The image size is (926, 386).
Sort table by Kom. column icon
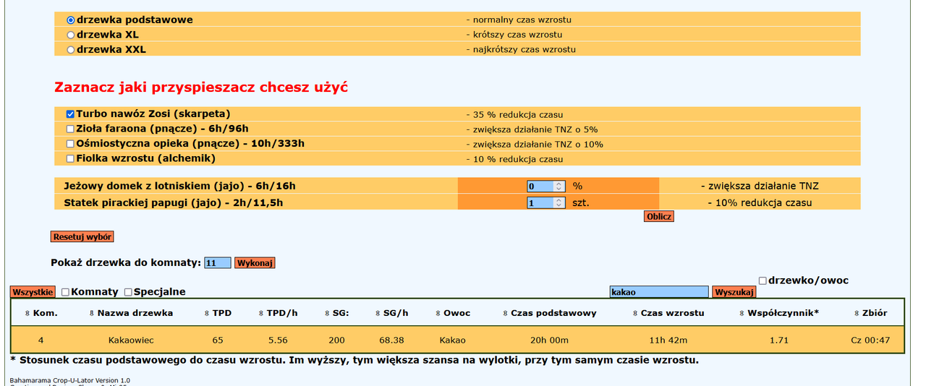click(27, 314)
